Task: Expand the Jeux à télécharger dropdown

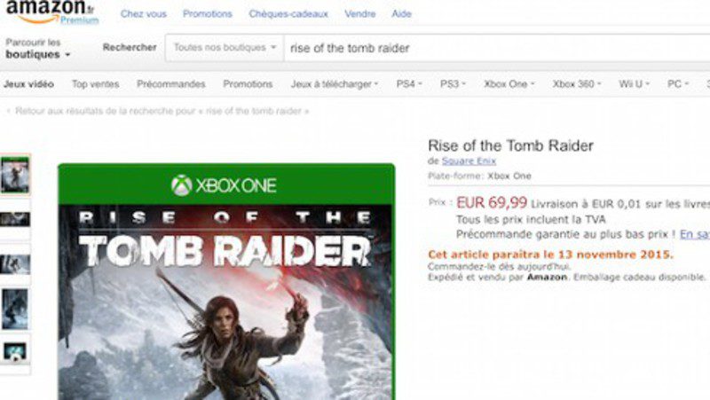Action: click(x=335, y=84)
